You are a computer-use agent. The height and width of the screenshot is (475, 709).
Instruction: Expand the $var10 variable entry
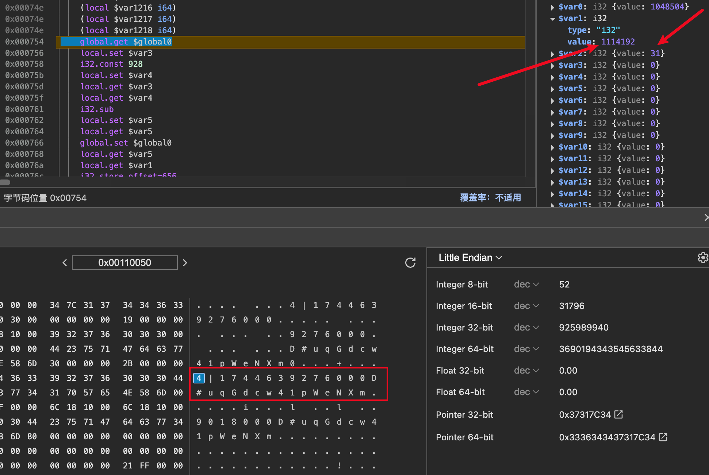pyautogui.click(x=552, y=147)
